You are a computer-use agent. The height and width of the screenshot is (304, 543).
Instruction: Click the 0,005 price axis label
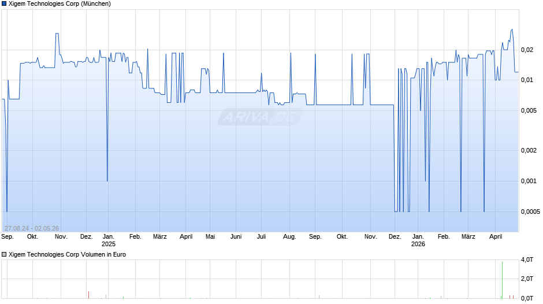(x=529, y=110)
